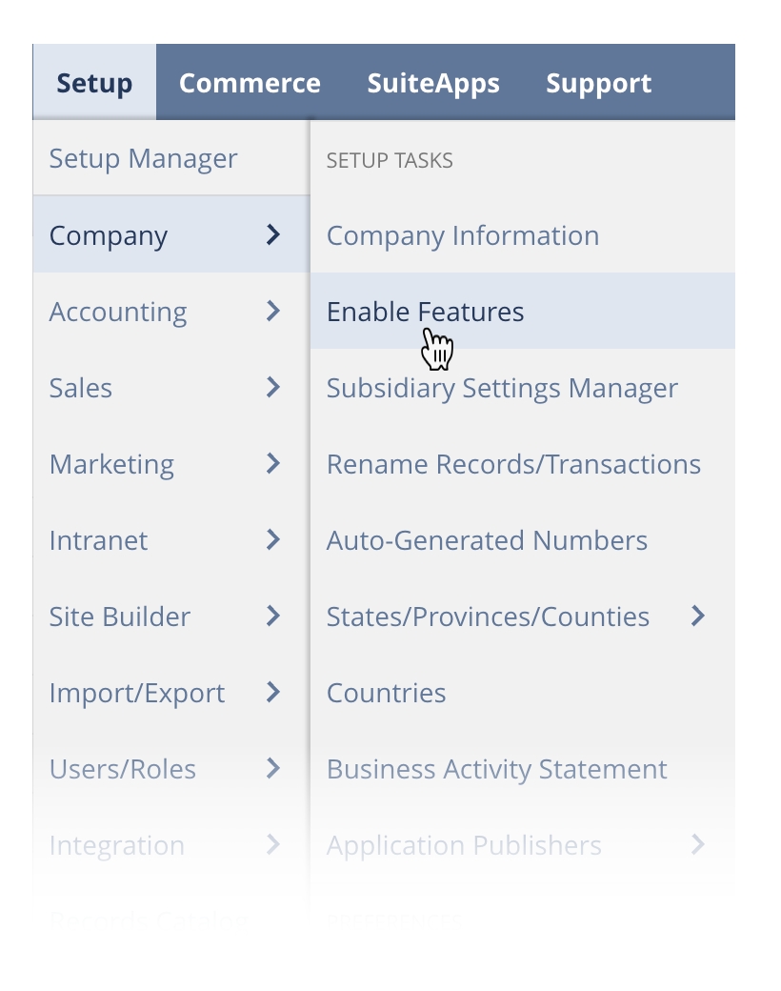Expand the Intranet submenu arrow
The width and height of the screenshot is (781, 991).
click(x=273, y=539)
